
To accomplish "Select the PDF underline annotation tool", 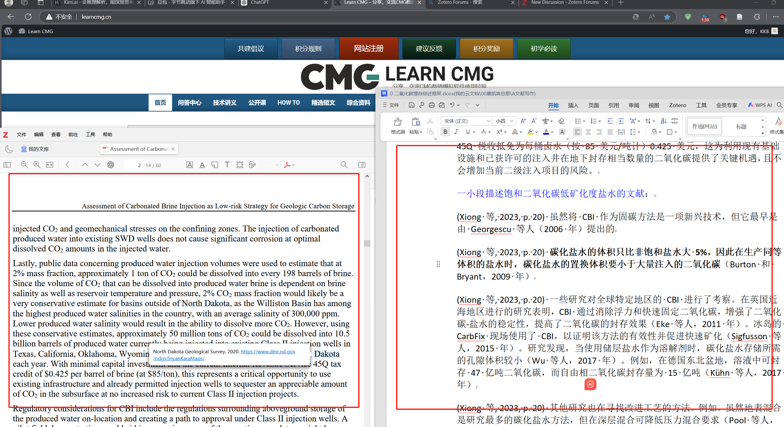I will pyautogui.click(x=202, y=165).
